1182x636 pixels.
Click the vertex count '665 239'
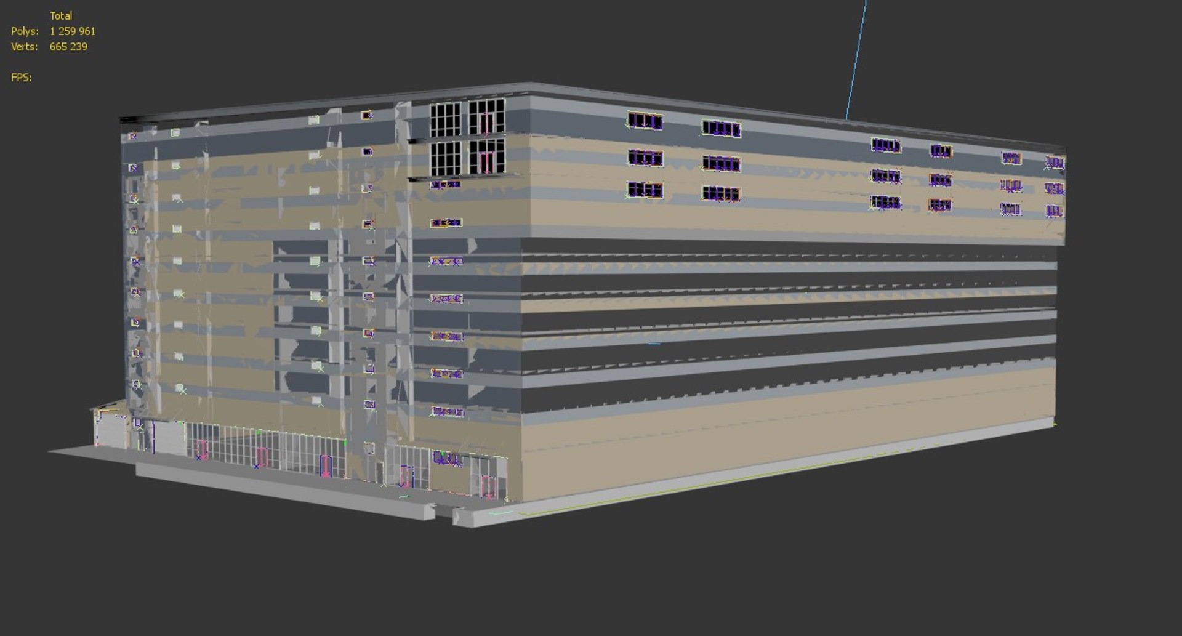pos(68,46)
